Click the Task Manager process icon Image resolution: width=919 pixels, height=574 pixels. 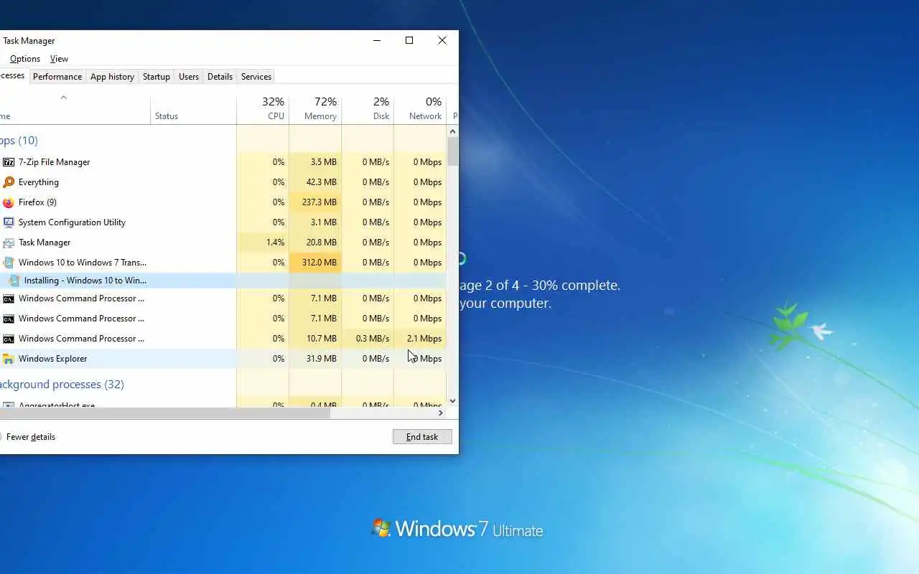pos(9,243)
